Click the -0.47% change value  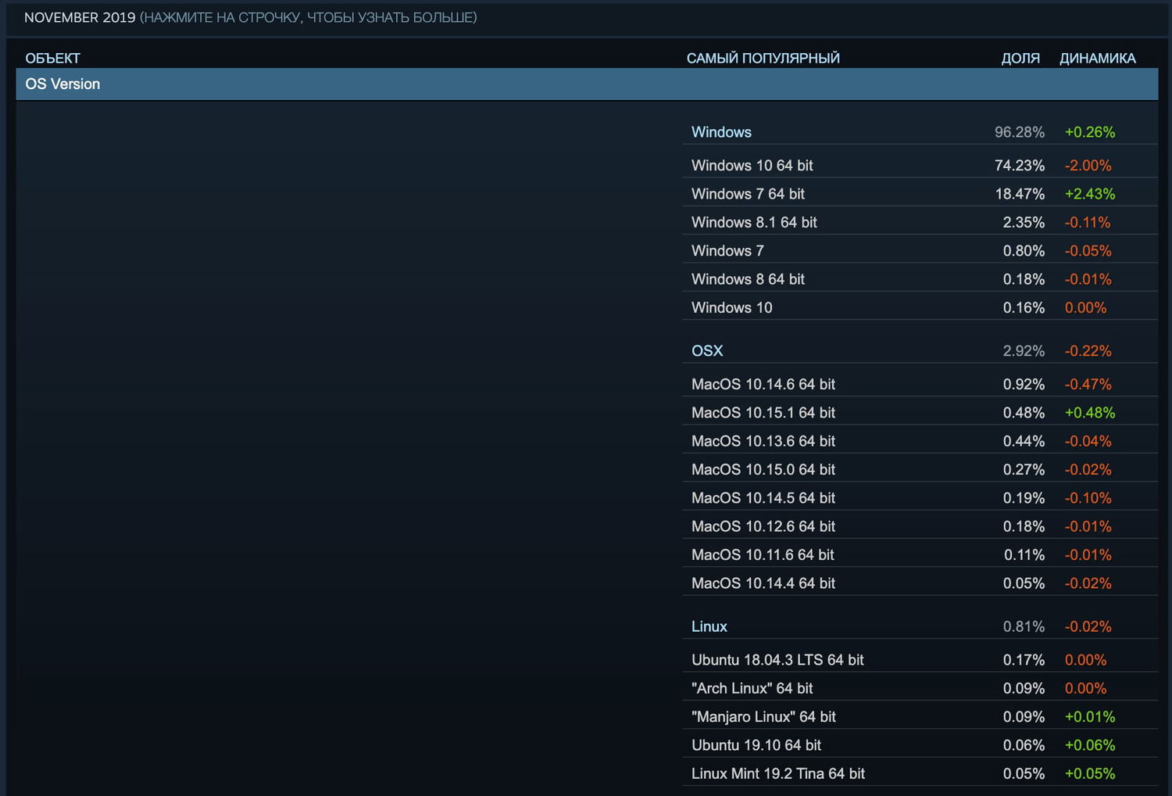pos(1088,385)
